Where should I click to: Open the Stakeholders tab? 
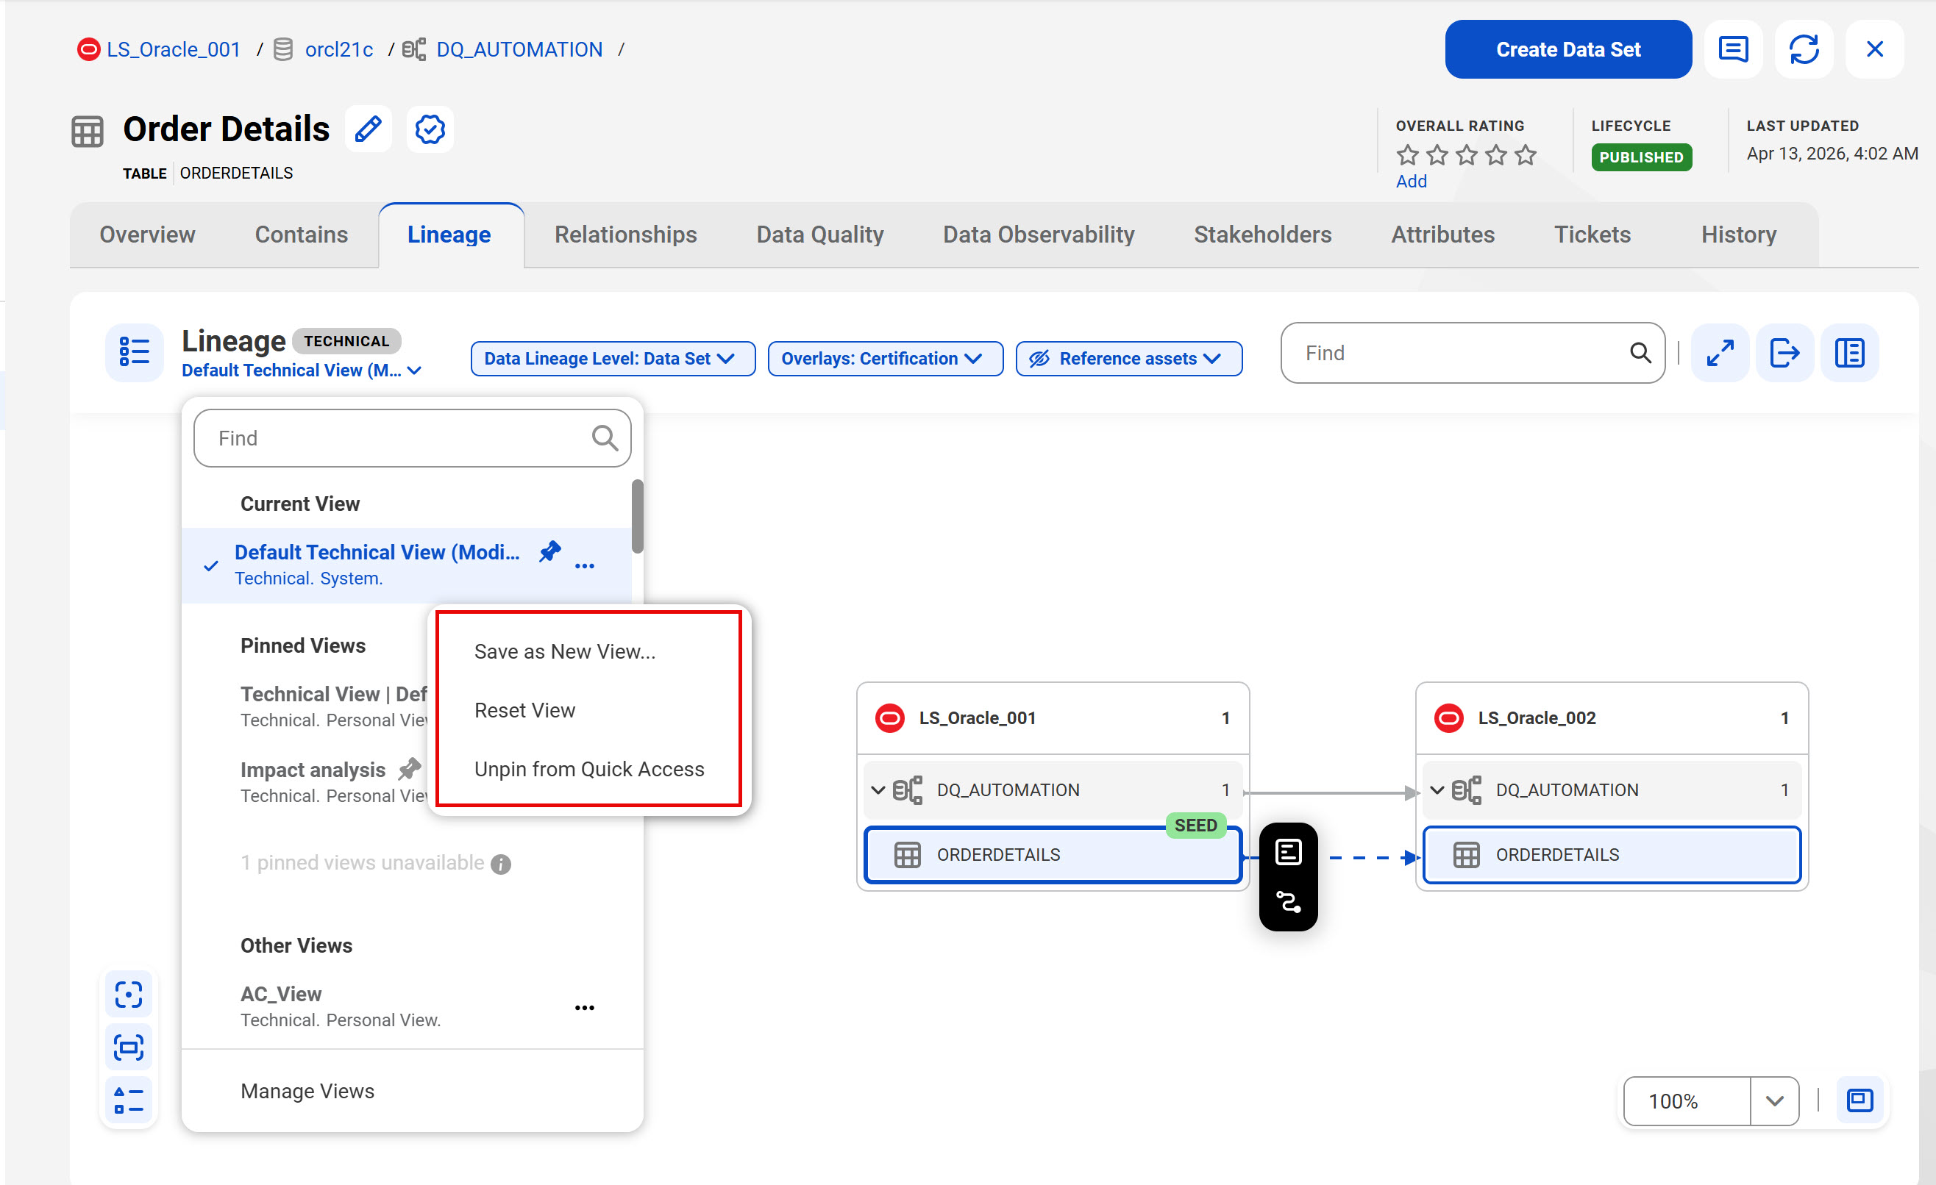pos(1262,234)
